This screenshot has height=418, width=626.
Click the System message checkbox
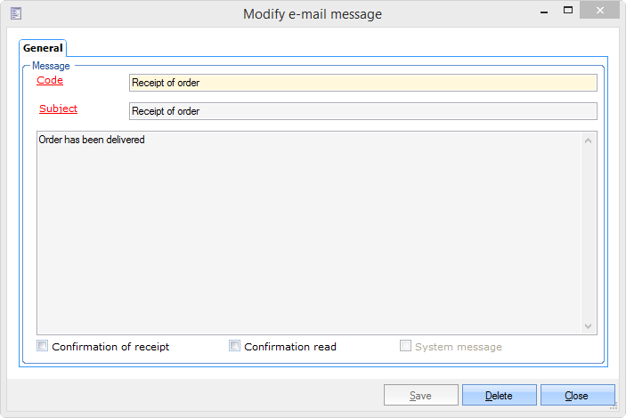406,346
